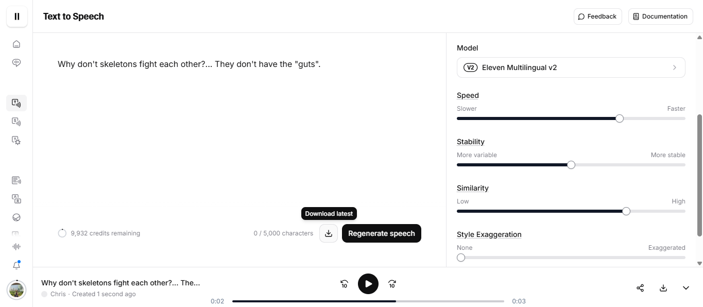Select the Text to Speech tool

16,103
